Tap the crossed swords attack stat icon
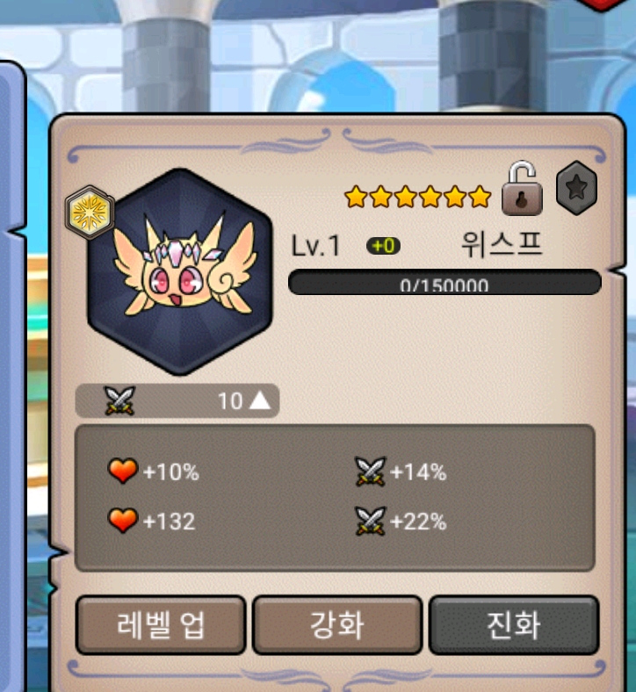 pyautogui.click(x=119, y=400)
